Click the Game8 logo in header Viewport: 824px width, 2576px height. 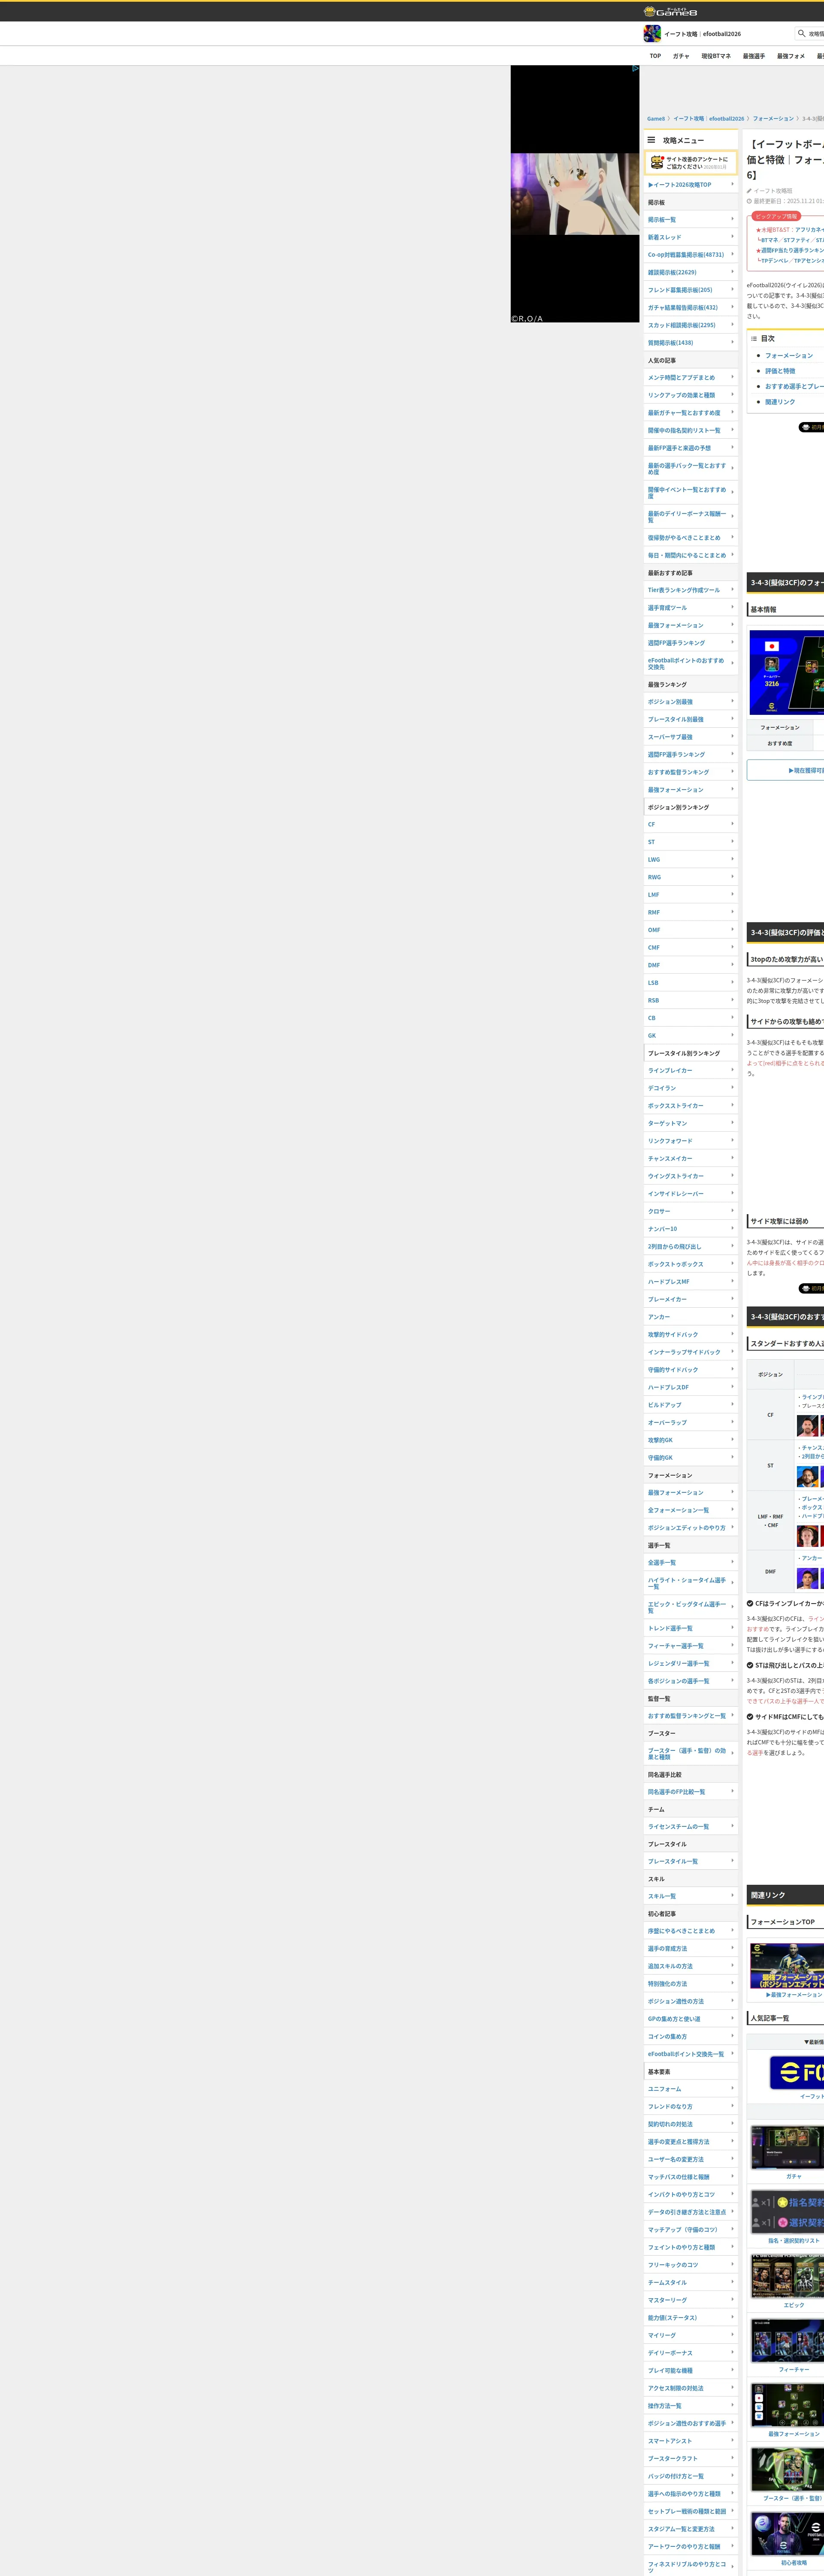[x=670, y=12]
